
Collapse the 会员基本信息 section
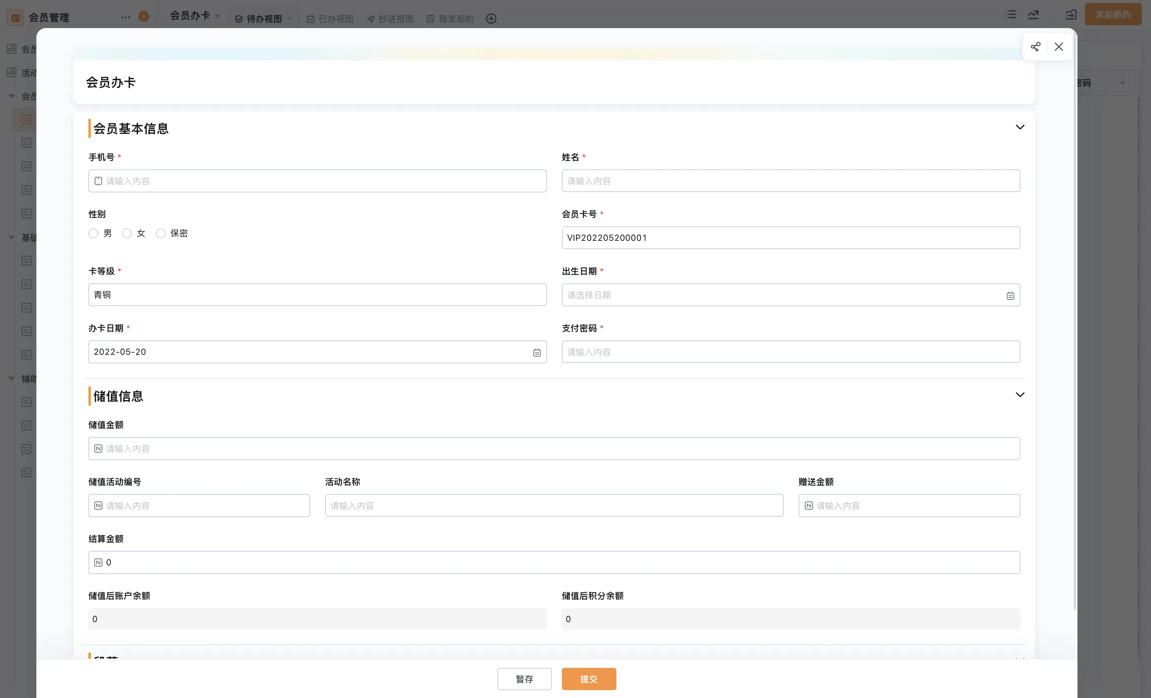point(1020,127)
